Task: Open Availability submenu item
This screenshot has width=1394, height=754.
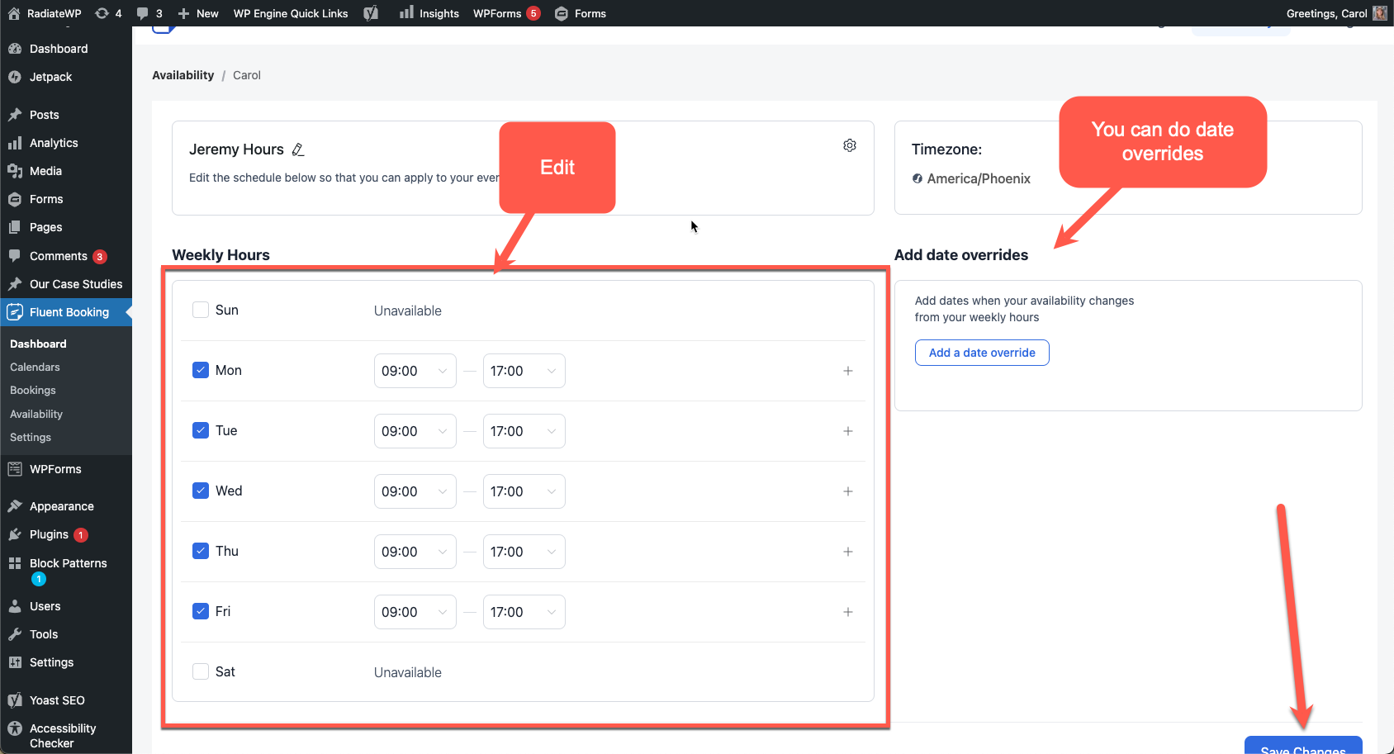Action: tap(36, 414)
